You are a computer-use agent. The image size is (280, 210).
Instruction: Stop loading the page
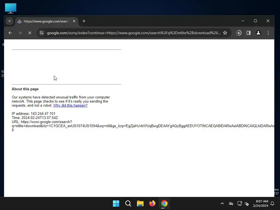pyautogui.click(x=30, y=33)
